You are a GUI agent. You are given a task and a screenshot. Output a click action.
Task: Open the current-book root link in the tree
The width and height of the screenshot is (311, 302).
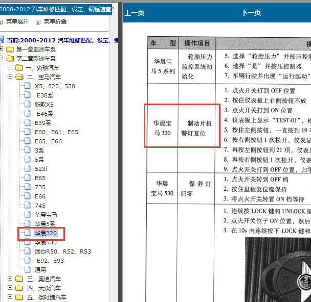click(x=62, y=40)
